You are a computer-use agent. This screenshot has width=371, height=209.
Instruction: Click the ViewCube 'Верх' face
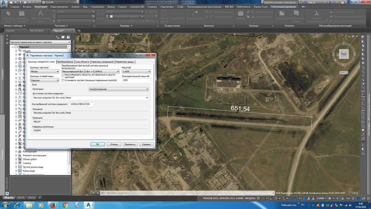(x=344, y=54)
